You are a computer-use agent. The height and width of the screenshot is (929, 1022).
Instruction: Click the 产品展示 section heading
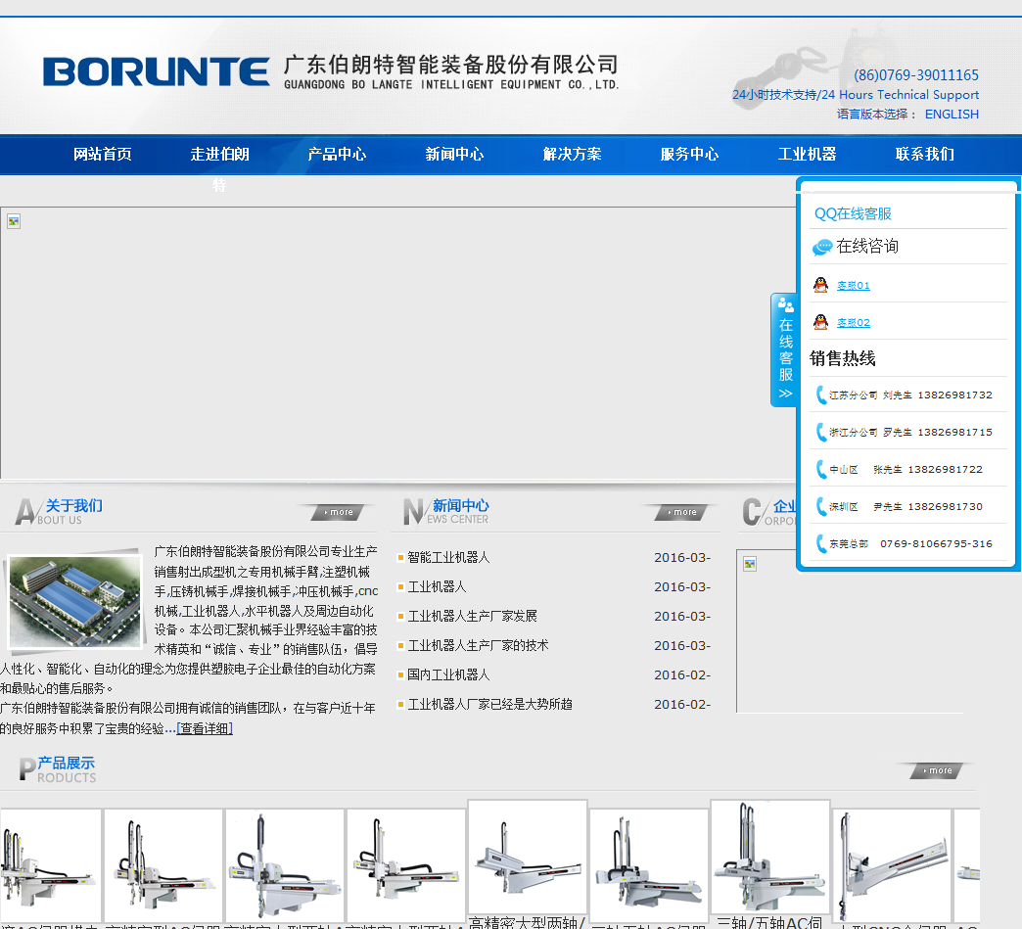[x=66, y=763]
